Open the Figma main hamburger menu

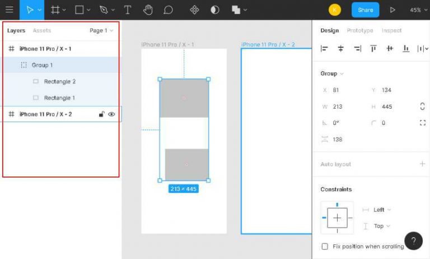coord(10,10)
